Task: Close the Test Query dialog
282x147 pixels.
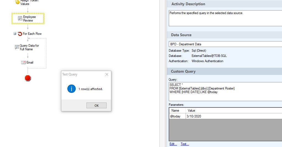Action: [x=107, y=74]
